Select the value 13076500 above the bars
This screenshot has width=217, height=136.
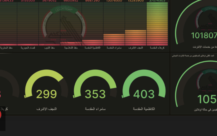[114, 1]
